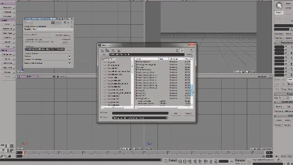The width and height of the screenshot is (293, 165).
Task: Open the Deform menu under Modify
Action: pyautogui.click(x=8, y=72)
